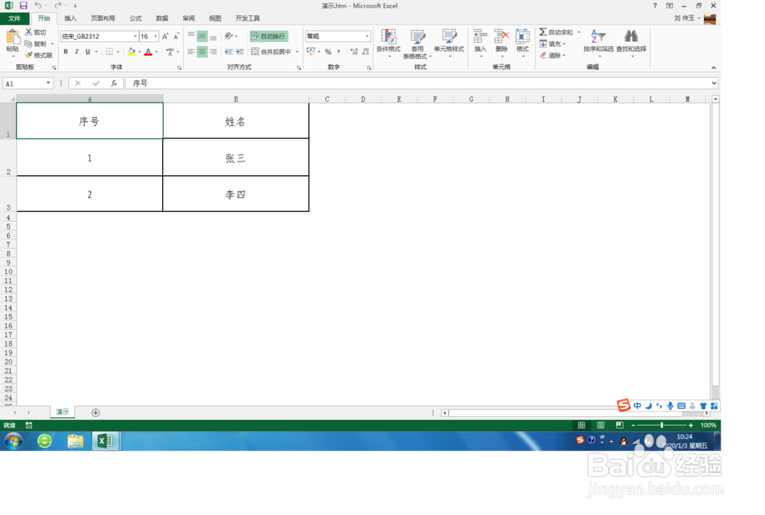Open the font size dropdown showing 16
765x515 pixels.
click(x=155, y=36)
